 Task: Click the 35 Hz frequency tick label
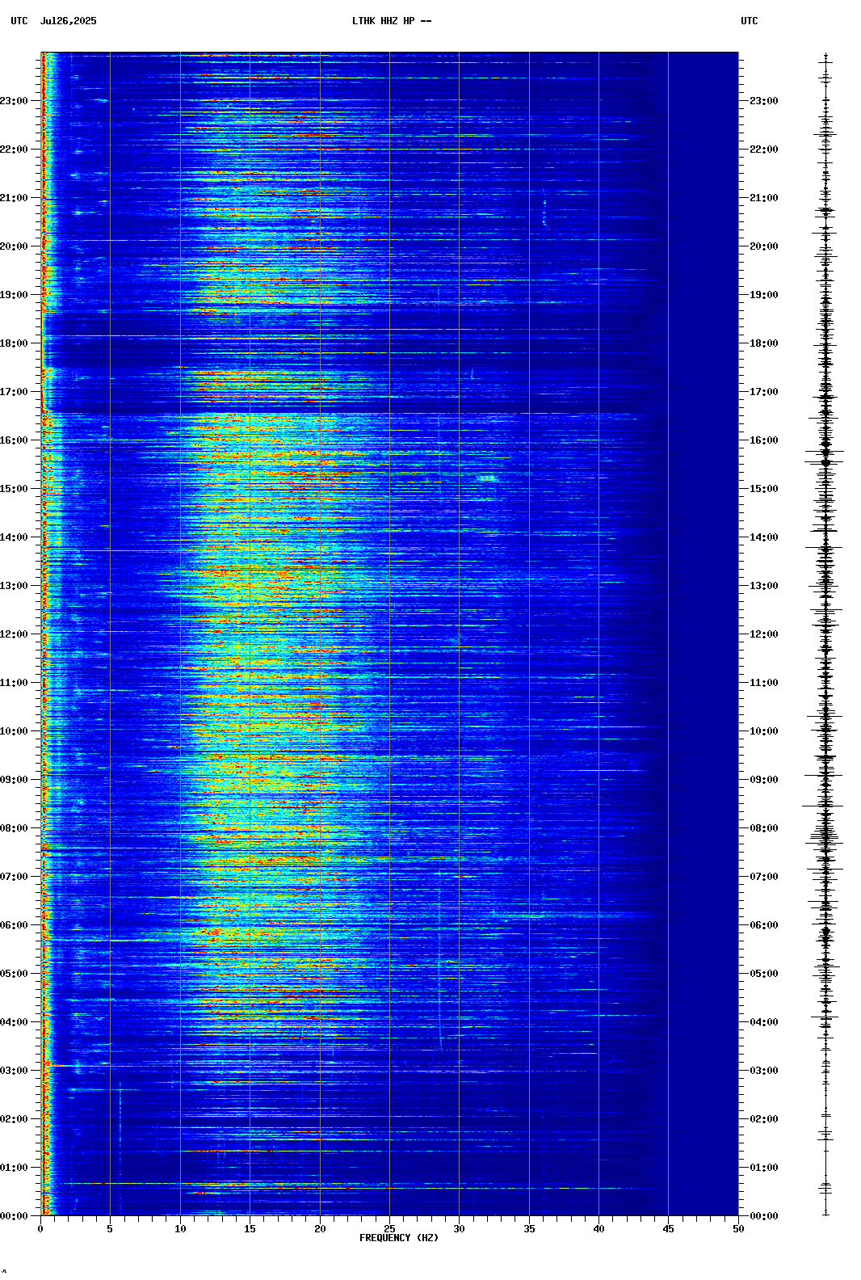tap(529, 1229)
